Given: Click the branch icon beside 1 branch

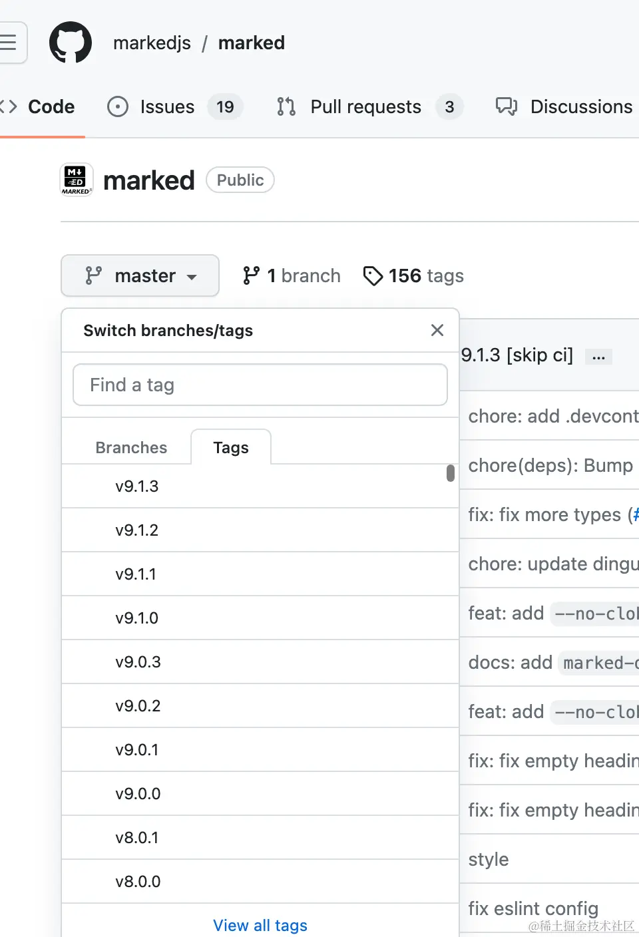Looking at the screenshot, I should (251, 276).
